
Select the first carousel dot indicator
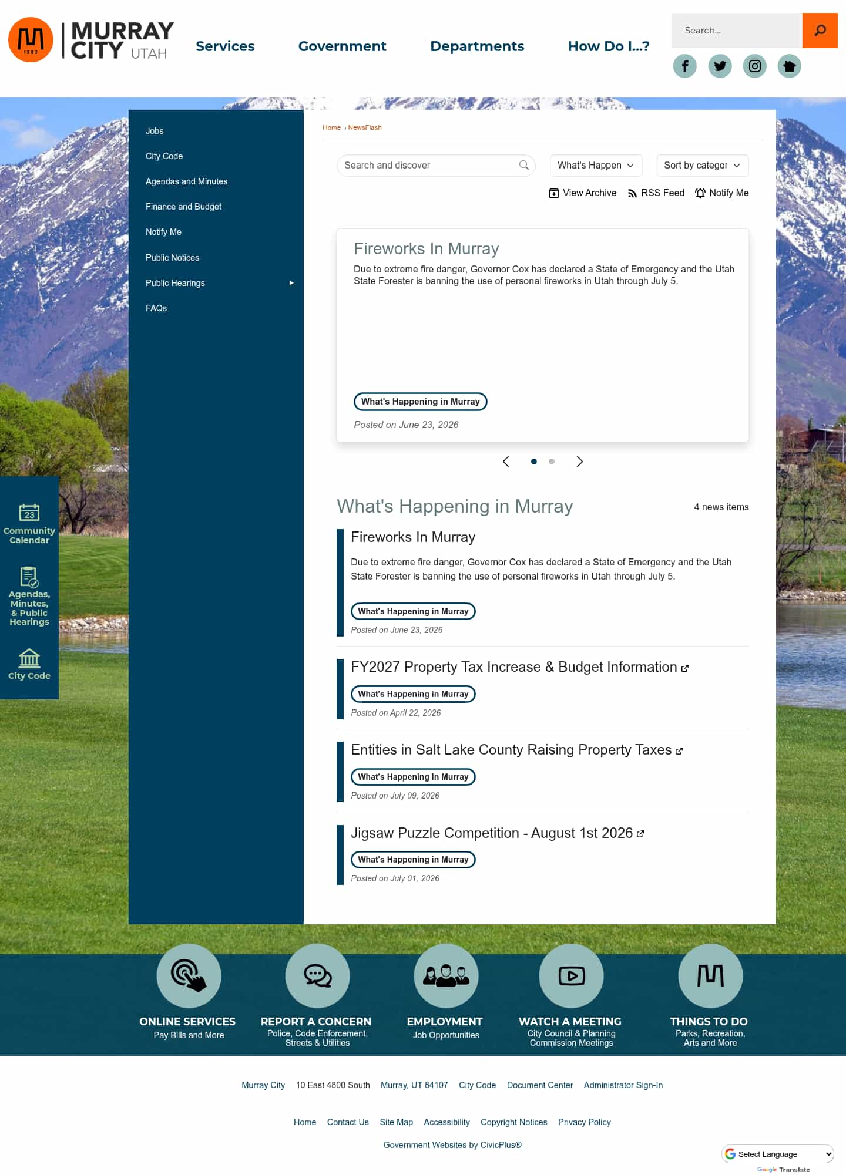click(x=533, y=462)
